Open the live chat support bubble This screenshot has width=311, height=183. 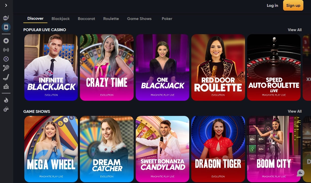click(x=300, y=173)
